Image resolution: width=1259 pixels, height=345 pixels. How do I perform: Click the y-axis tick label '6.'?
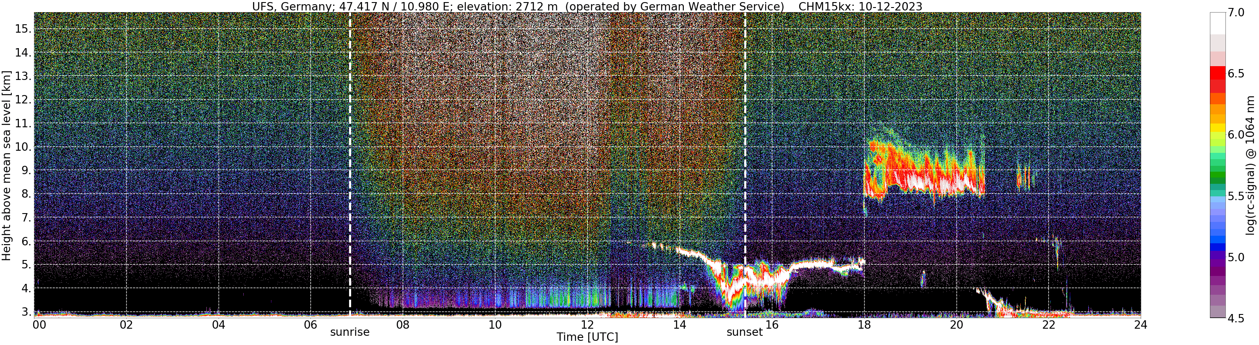point(26,241)
